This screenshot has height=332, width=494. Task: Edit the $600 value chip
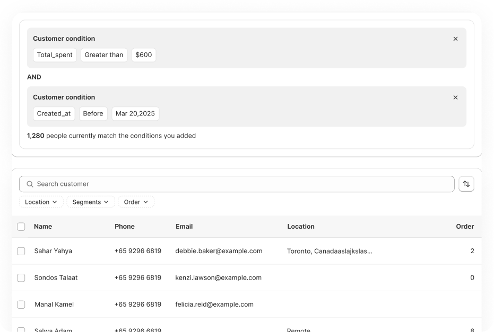[144, 55]
